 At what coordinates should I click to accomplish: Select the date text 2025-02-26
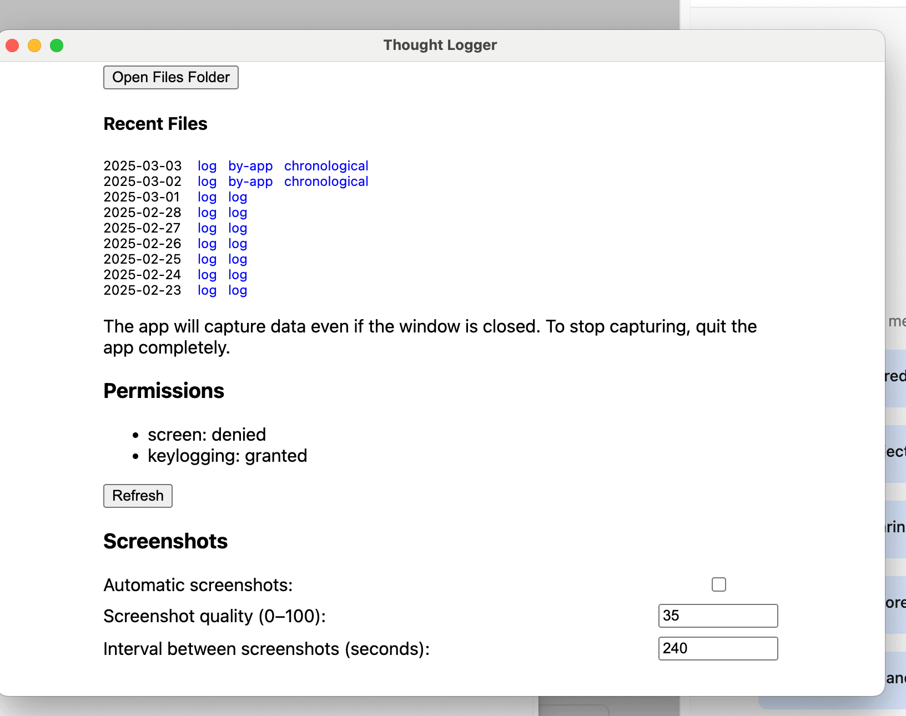pos(143,244)
